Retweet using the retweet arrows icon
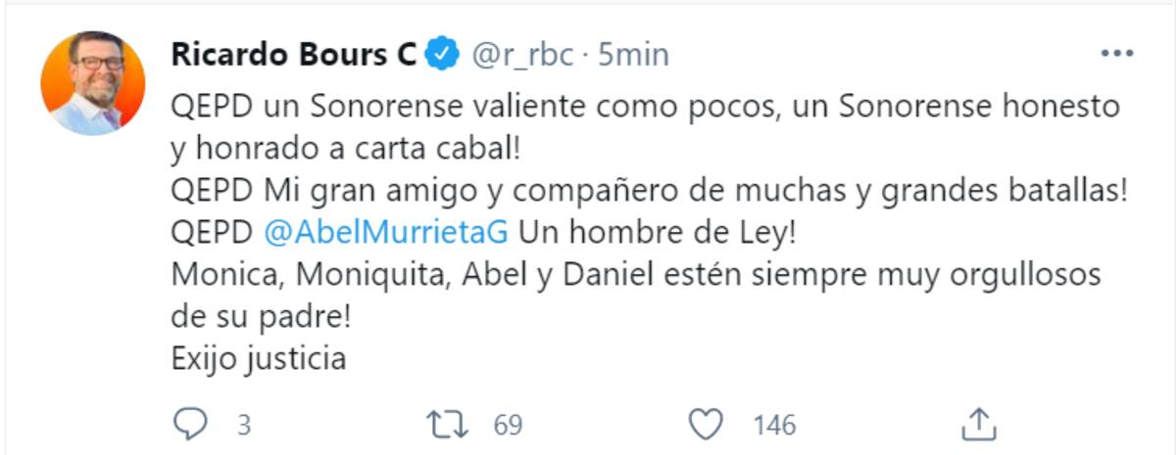This screenshot has width=1176, height=455. tap(447, 424)
